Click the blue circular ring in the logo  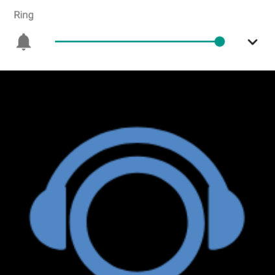(137, 165)
